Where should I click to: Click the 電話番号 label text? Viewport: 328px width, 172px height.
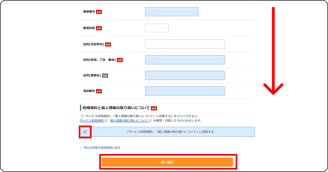(x=89, y=91)
